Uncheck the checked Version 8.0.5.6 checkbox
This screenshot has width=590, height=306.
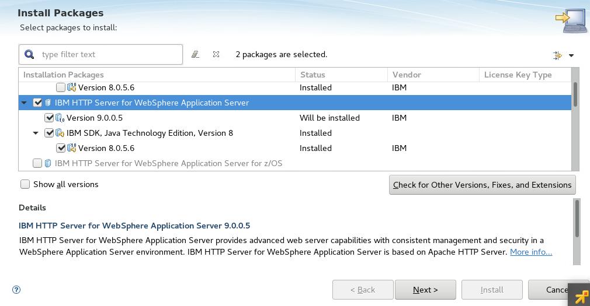[61, 148]
